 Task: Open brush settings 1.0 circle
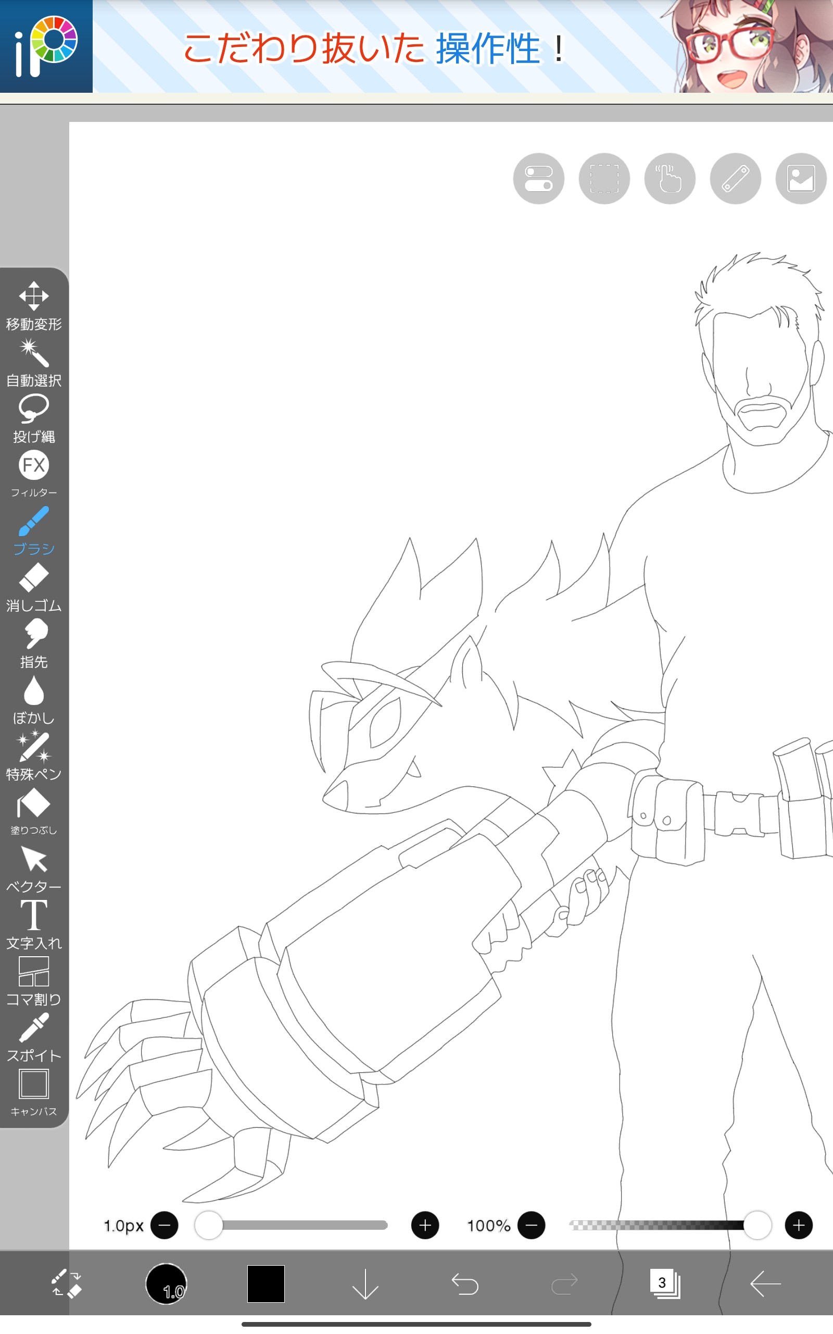(x=167, y=1283)
